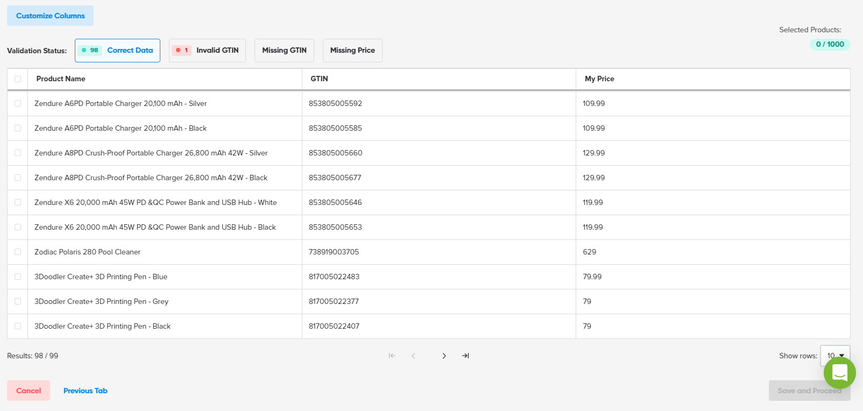Go back using Previous Tab link
The image size is (863, 411).
coord(85,391)
